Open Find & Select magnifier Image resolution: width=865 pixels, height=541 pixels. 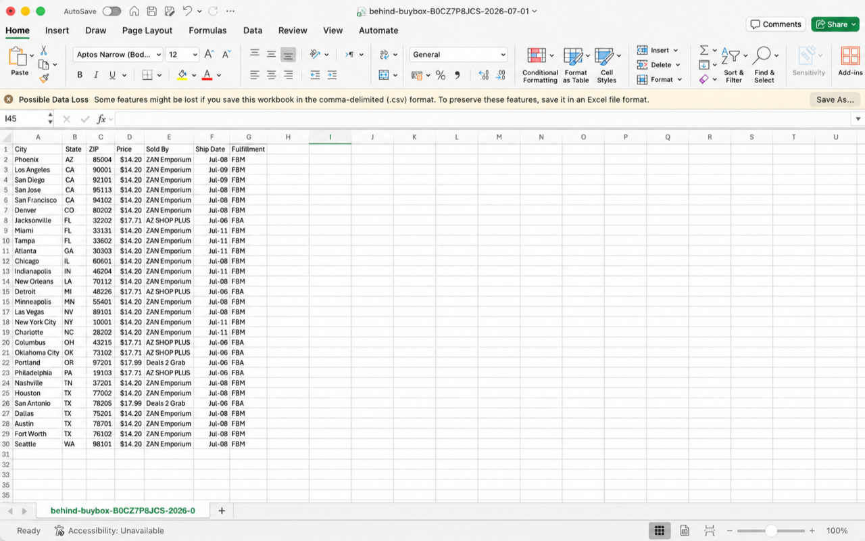pos(764,66)
